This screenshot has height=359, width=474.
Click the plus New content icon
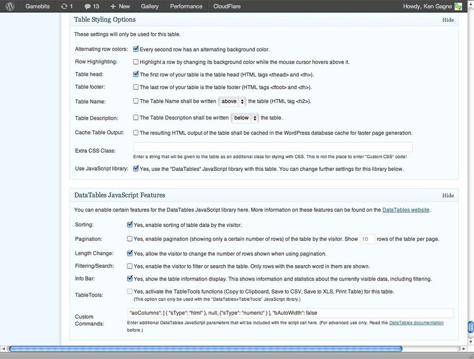click(x=113, y=6)
